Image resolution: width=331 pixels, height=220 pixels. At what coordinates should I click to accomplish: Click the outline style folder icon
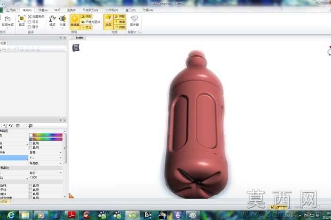pos(8,19)
